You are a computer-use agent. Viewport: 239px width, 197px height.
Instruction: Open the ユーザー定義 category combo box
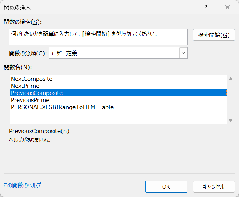[x=118, y=53]
